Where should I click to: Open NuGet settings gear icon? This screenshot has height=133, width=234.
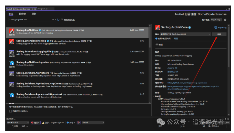225,20
